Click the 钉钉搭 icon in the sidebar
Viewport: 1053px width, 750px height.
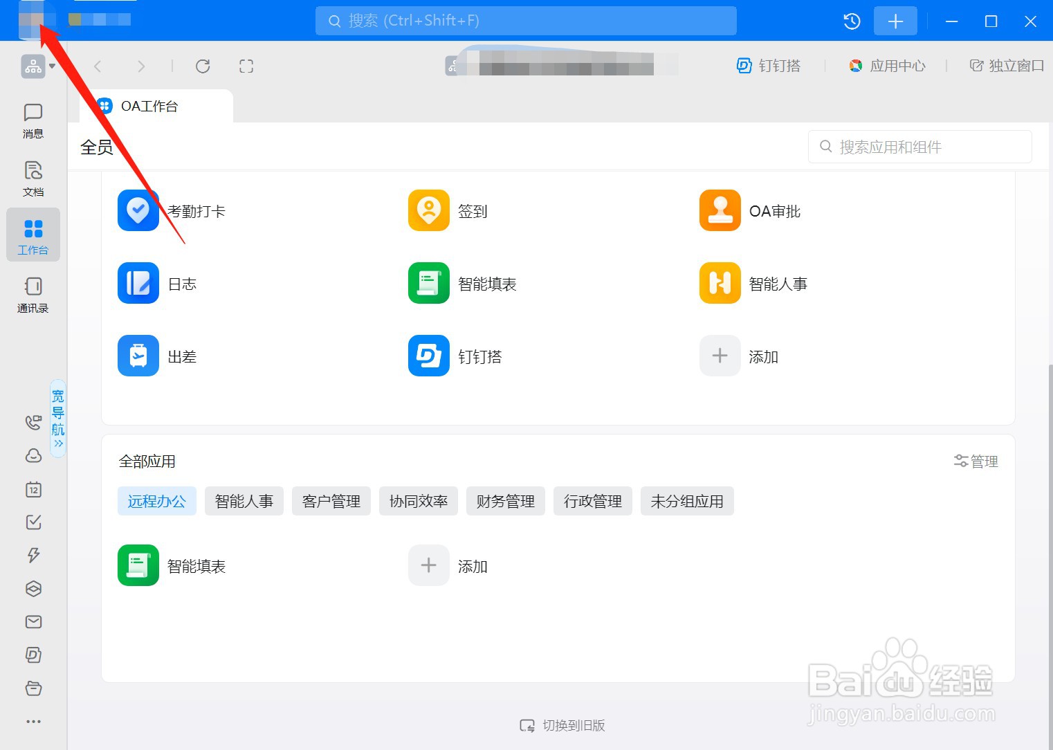[x=33, y=655]
